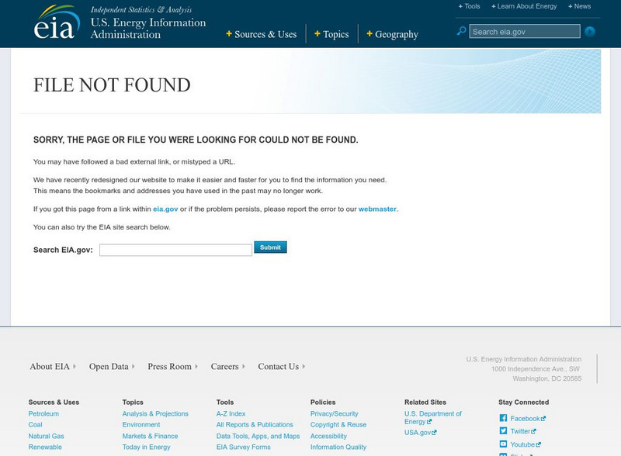Open the Accessibility link
The width and height of the screenshot is (621, 456).
click(328, 436)
